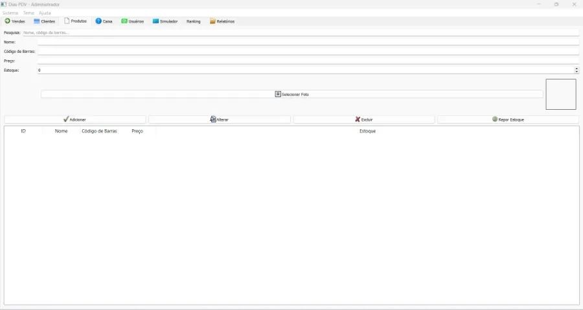Click the Excluir button with red X
Screen dimensions: 583x310
(x=363, y=119)
